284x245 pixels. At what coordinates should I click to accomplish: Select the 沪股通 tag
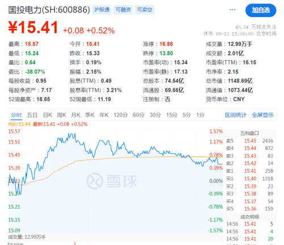(x=102, y=10)
